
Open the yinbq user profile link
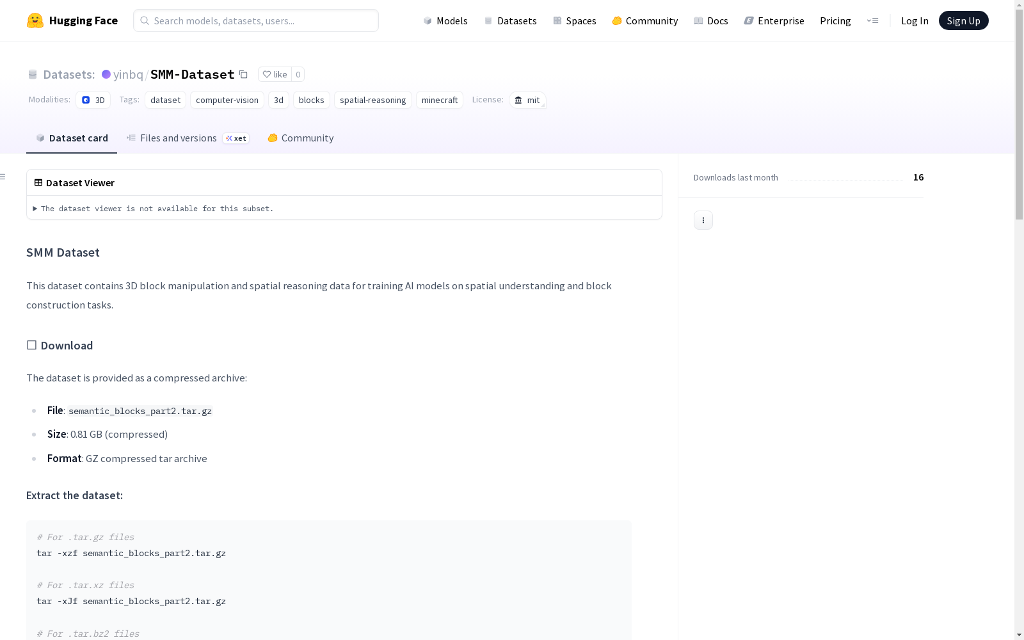pyautogui.click(x=128, y=74)
